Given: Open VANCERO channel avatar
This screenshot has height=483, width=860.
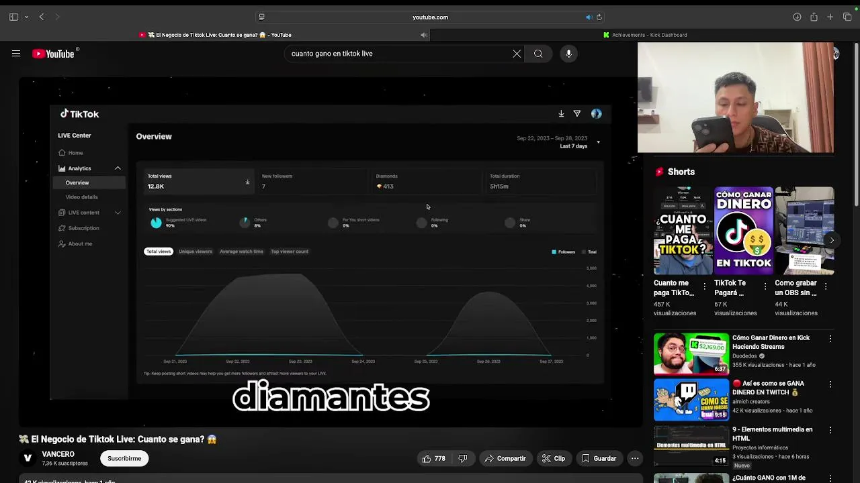Looking at the screenshot, I should [x=28, y=458].
